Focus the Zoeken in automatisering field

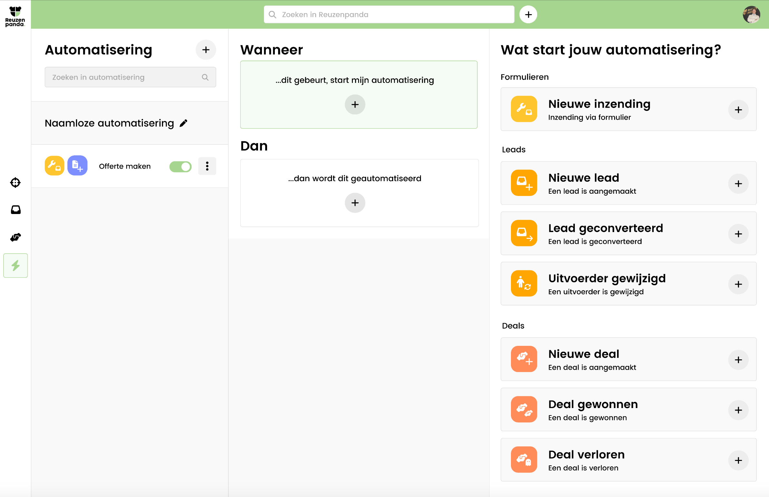[x=126, y=77]
